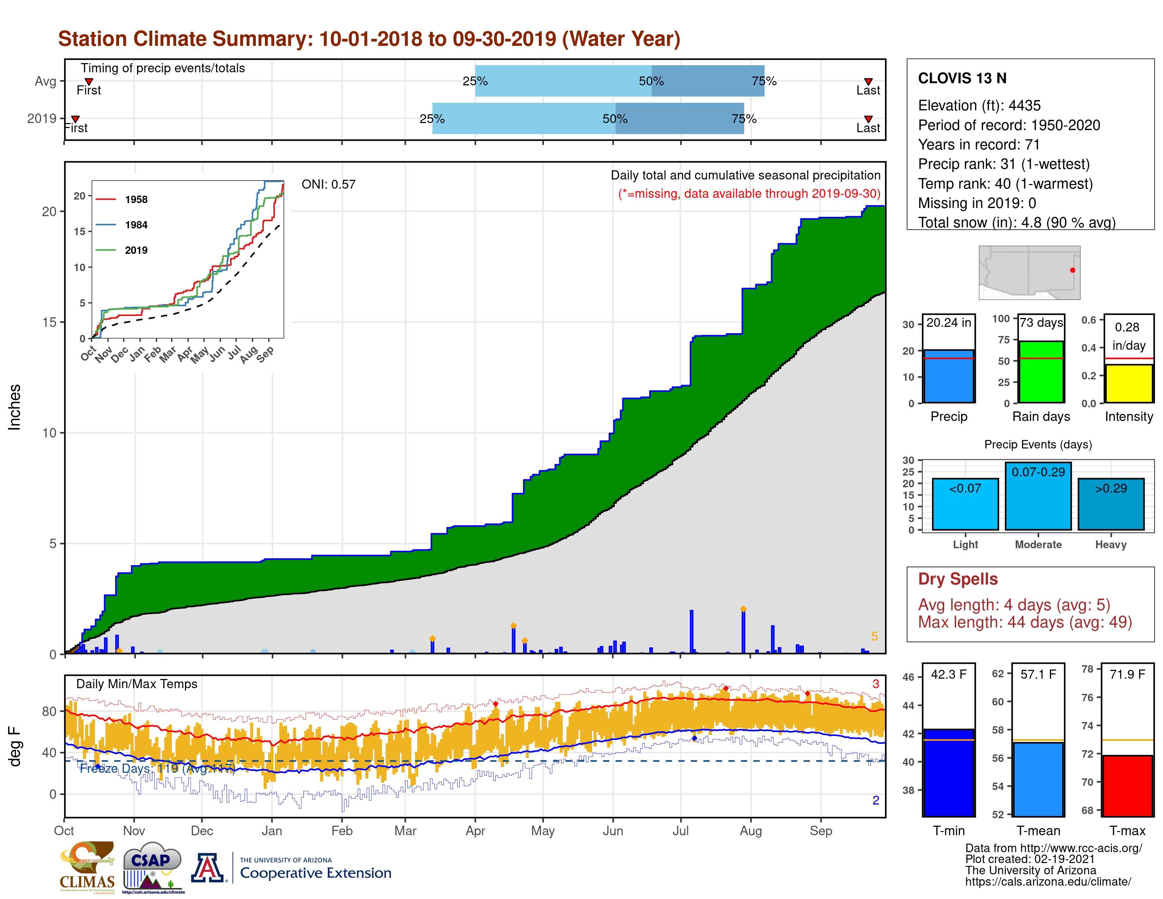Viewport: 1163px width, 899px height.
Task: Click the 1958 legend entry in inset
Action: pos(122,200)
